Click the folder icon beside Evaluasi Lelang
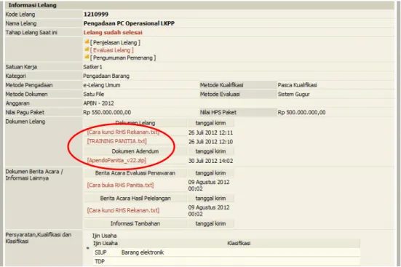Image resolution: width=401 pixels, height=267 pixels. [87, 49]
